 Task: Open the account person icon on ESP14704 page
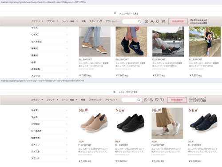tap(151, 100)
